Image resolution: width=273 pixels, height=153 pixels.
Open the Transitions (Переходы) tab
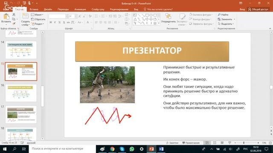pos(63,9)
